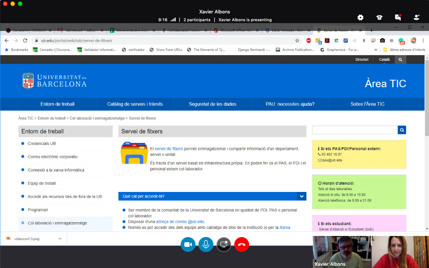Open the 'Credencials UB' sidebar link

pos(42,144)
